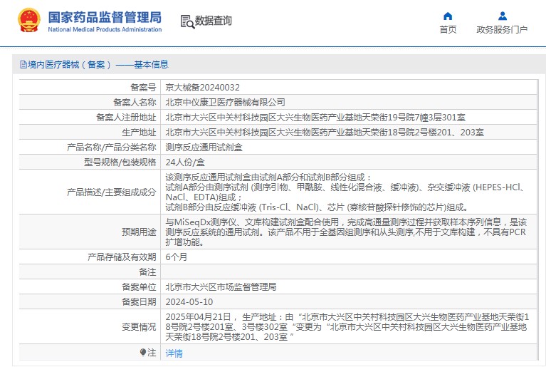Click the 备案单位 row label

(x=139, y=287)
